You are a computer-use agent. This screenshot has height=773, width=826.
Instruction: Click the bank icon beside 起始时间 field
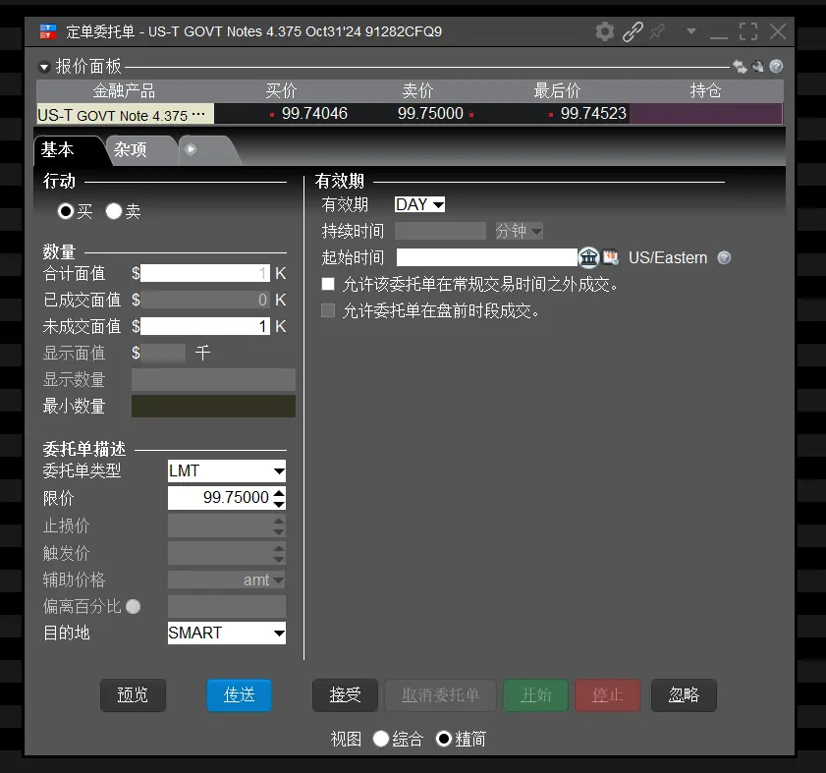(x=589, y=257)
